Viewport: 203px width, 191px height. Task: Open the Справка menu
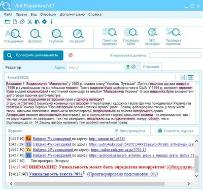[95, 14]
